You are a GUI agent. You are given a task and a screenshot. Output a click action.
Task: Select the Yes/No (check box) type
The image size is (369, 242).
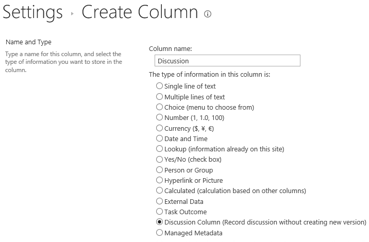click(160, 160)
